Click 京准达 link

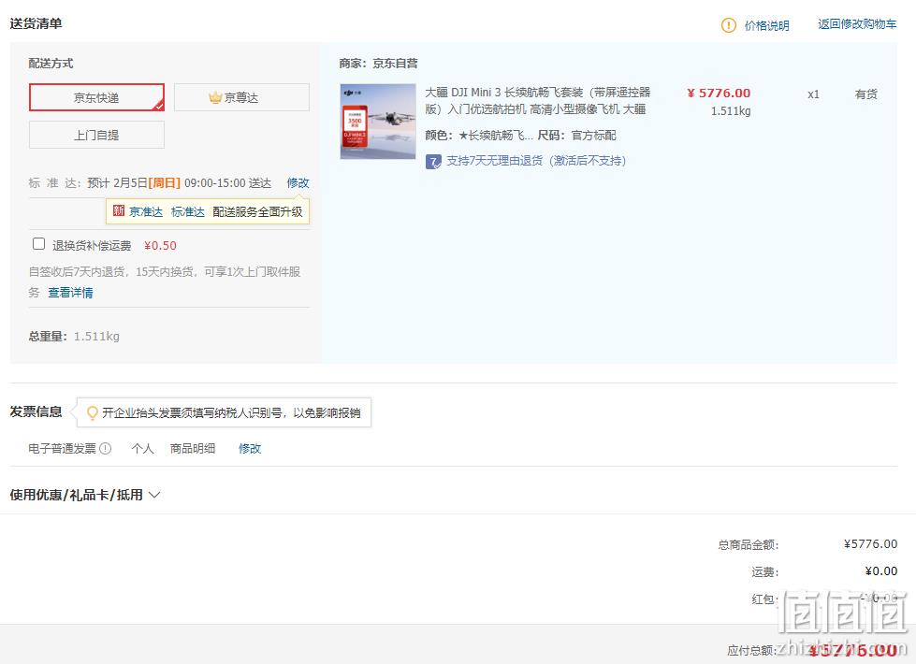point(145,211)
